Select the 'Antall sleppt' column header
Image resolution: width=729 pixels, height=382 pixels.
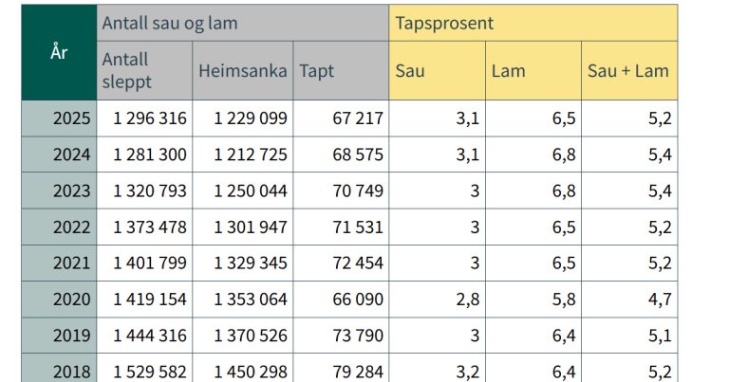tap(144, 70)
